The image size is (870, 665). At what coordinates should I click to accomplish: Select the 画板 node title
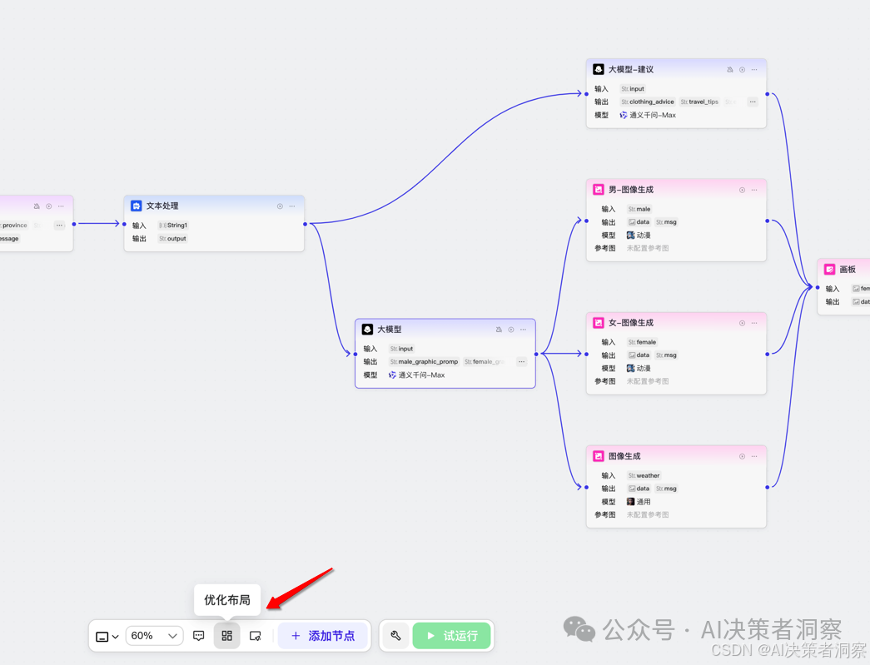pyautogui.click(x=848, y=270)
